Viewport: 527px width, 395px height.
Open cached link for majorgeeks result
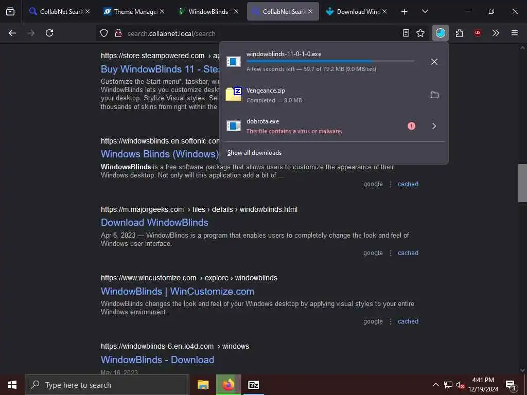(x=408, y=253)
